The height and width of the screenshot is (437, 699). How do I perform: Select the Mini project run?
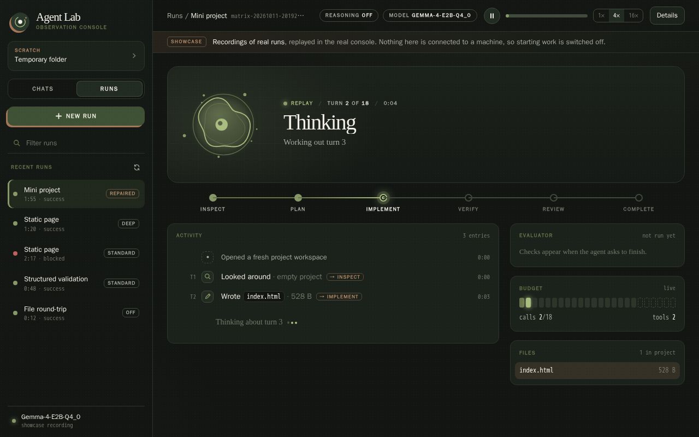coord(76,194)
